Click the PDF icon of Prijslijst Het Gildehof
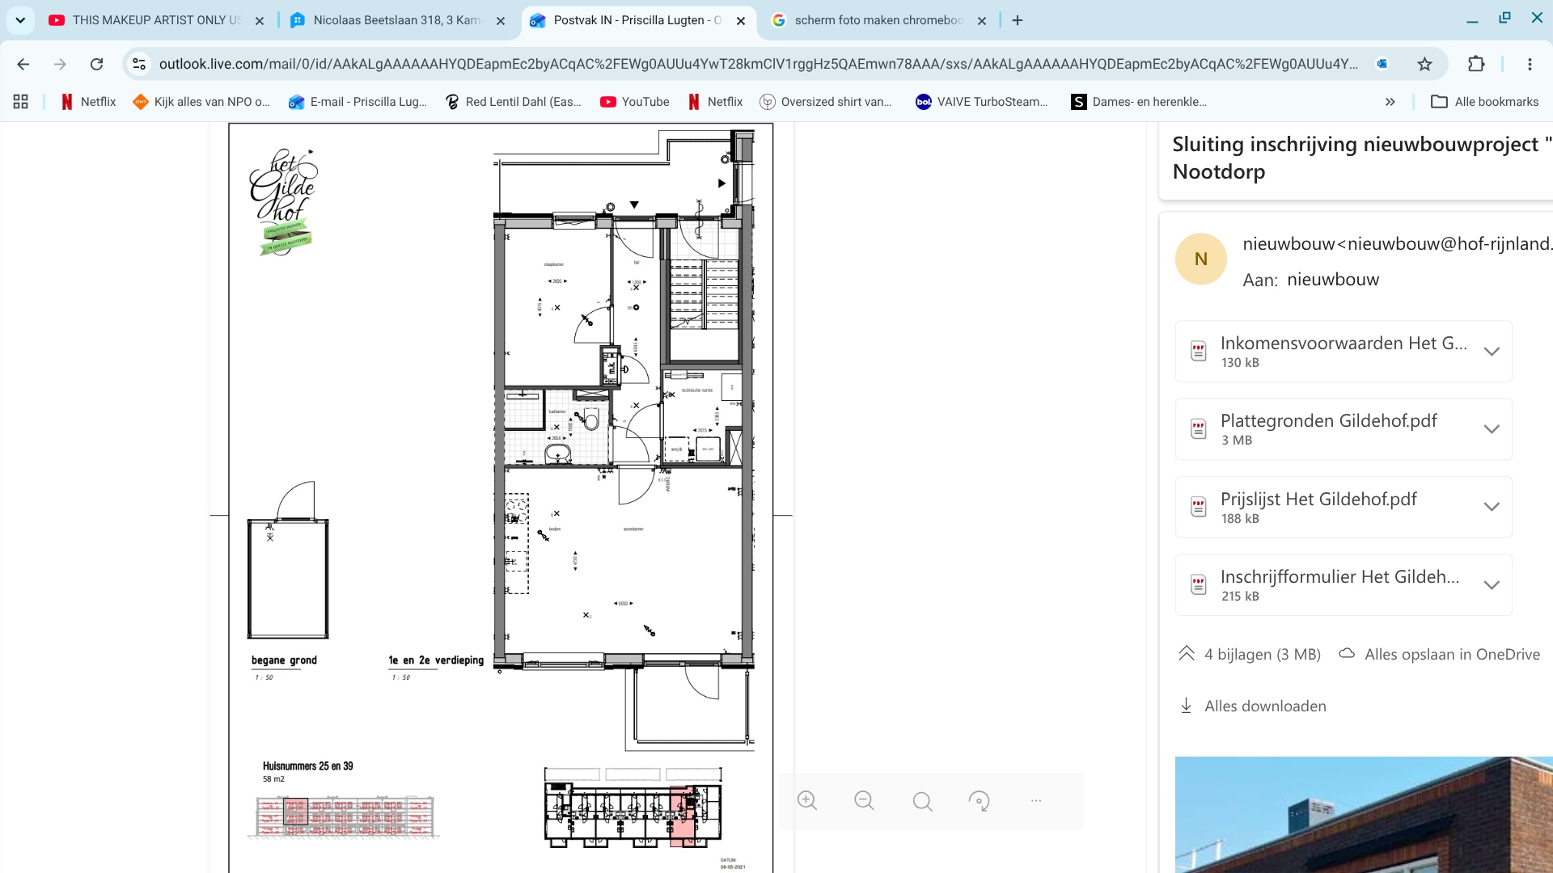The image size is (1553, 873). pyautogui.click(x=1199, y=508)
